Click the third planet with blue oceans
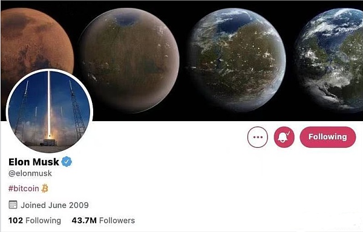 coord(237,60)
